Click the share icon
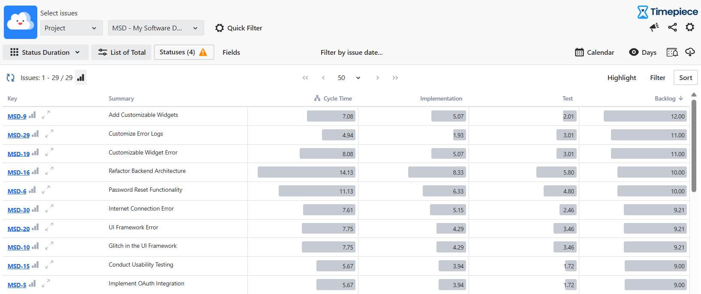The height and width of the screenshot is (294, 701). (x=672, y=27)
